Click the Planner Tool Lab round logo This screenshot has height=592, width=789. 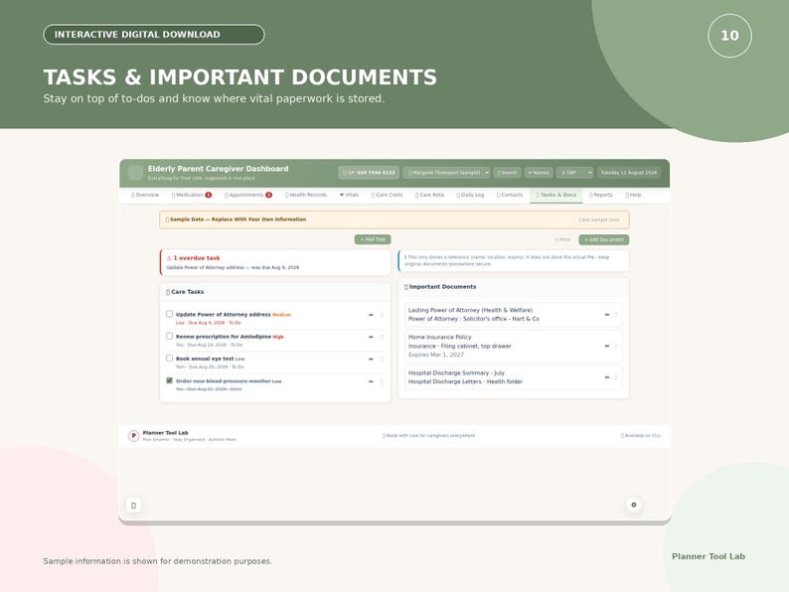point(133,436)
